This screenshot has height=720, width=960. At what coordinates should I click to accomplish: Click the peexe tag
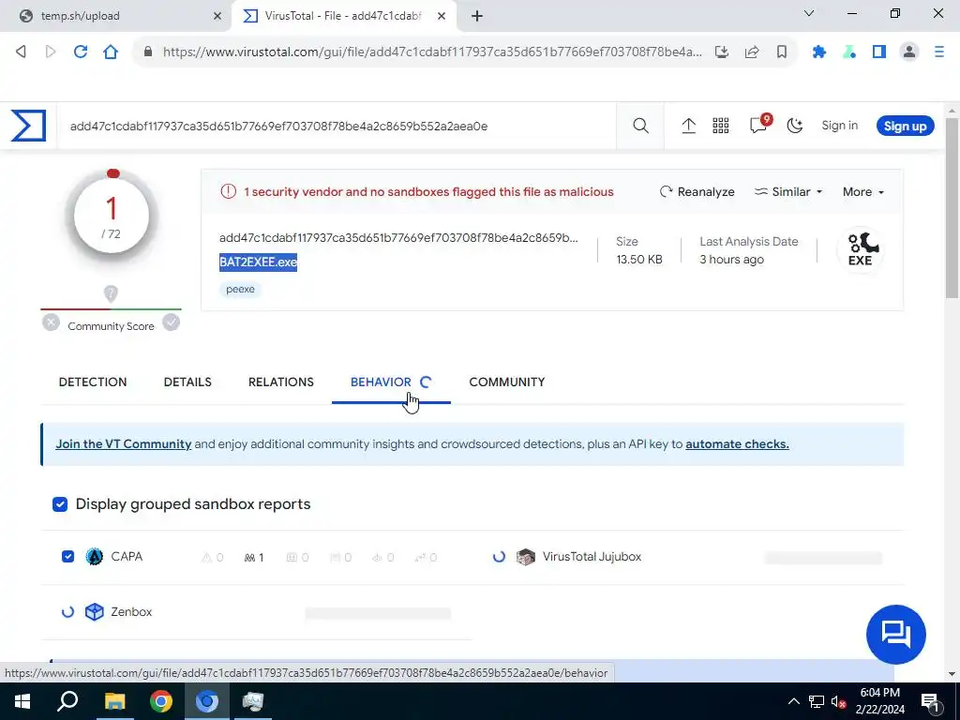coord(240,289)
